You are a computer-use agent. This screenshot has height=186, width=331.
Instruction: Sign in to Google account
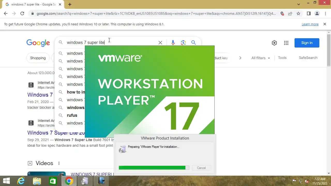point(307,43)
